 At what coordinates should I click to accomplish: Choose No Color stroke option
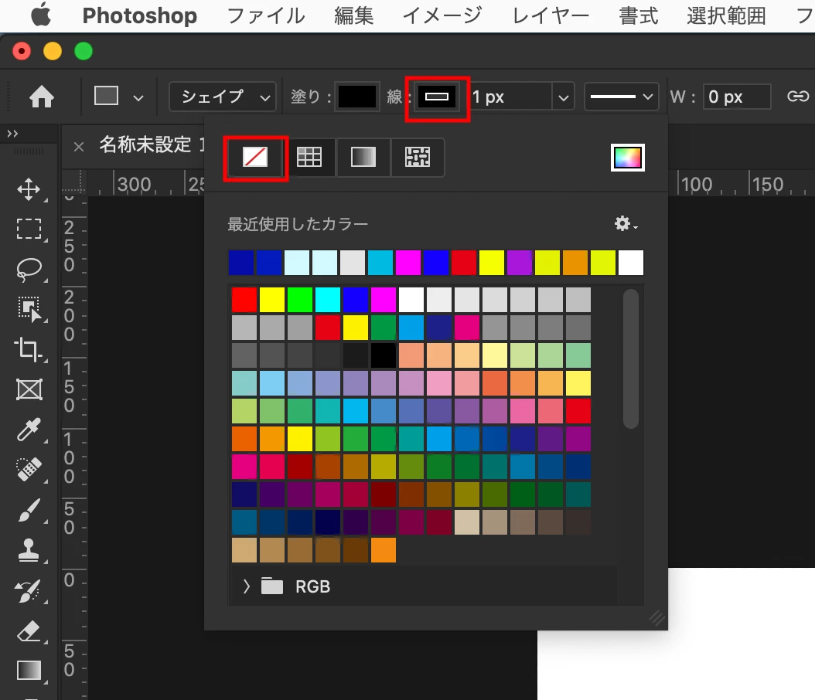(255, 157)
